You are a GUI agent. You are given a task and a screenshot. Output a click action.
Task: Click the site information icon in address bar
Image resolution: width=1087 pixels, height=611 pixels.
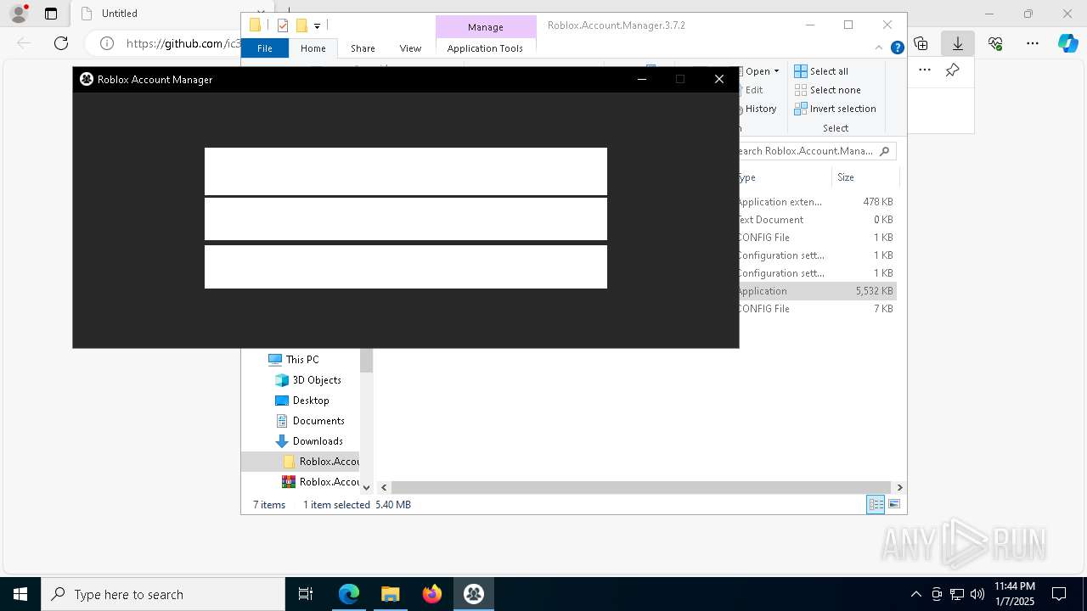tap(107, 43)
